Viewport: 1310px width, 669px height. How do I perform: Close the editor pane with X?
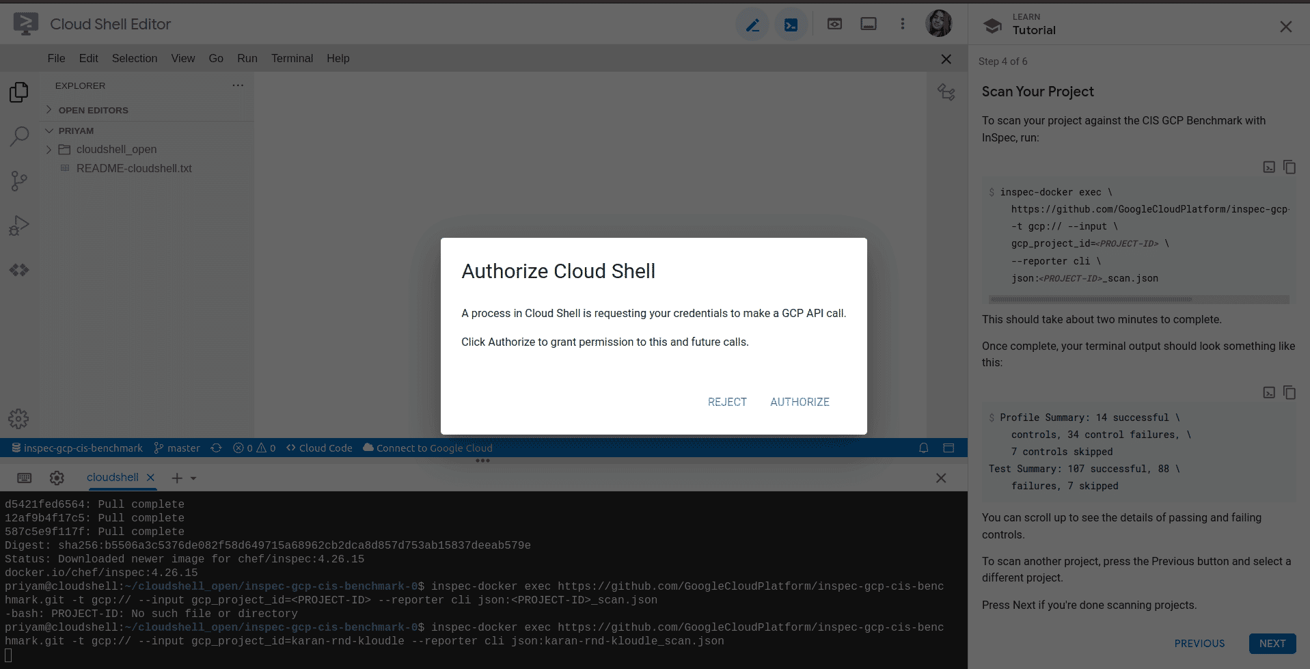946,59
